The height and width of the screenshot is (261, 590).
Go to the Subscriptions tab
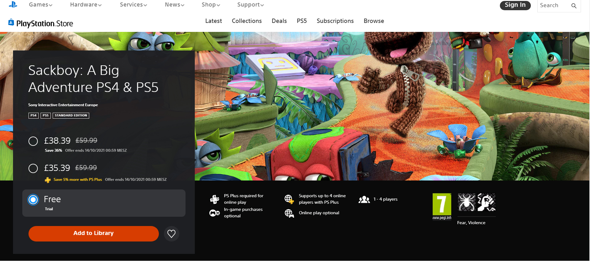(x=335, y=21)
